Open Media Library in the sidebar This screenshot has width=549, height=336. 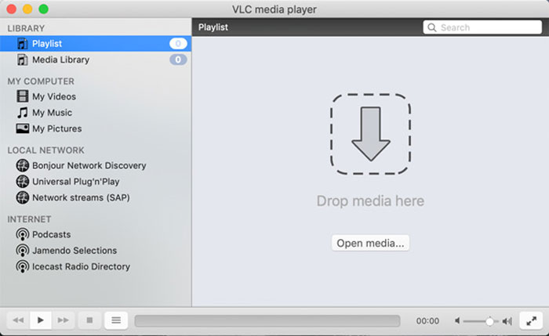[x=95, y=60]
